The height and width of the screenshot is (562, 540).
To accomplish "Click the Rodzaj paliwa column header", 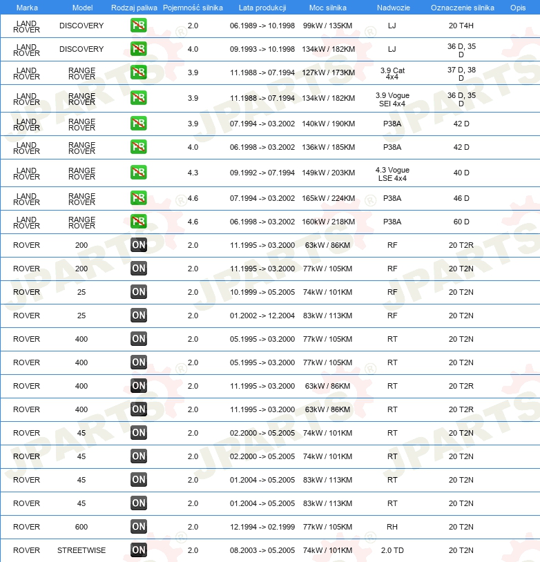I will (x=134, y=8).
